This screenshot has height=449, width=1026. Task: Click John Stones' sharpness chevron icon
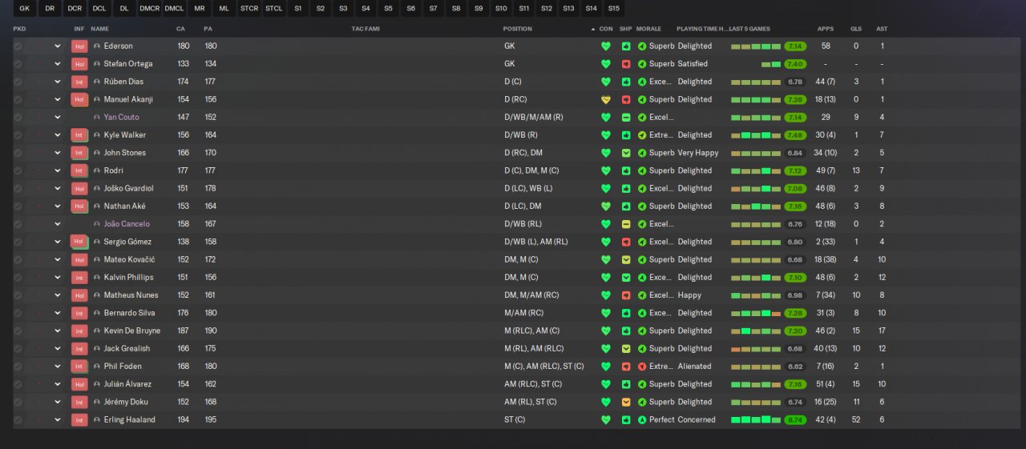(626, 153)
